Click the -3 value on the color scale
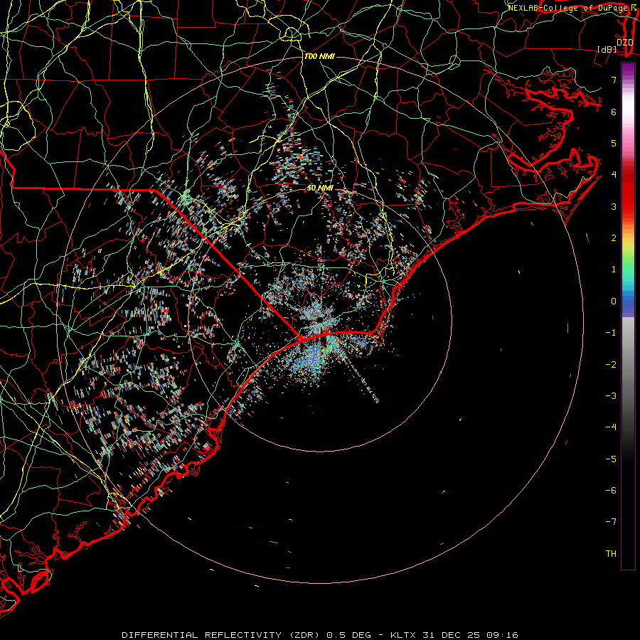The height and width of the screenshot is (640, 640). click(x=611, y=396)
